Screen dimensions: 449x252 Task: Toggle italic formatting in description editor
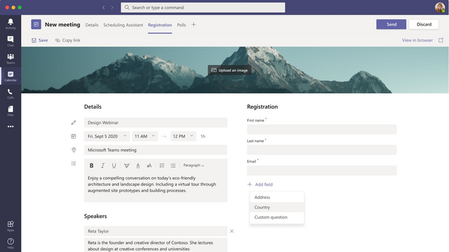tap(103, 166)
